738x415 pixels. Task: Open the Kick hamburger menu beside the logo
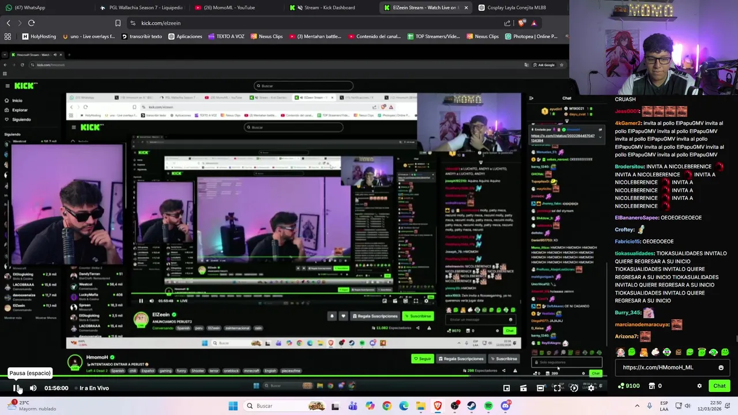pyautogui.click(x=7, y=86)
